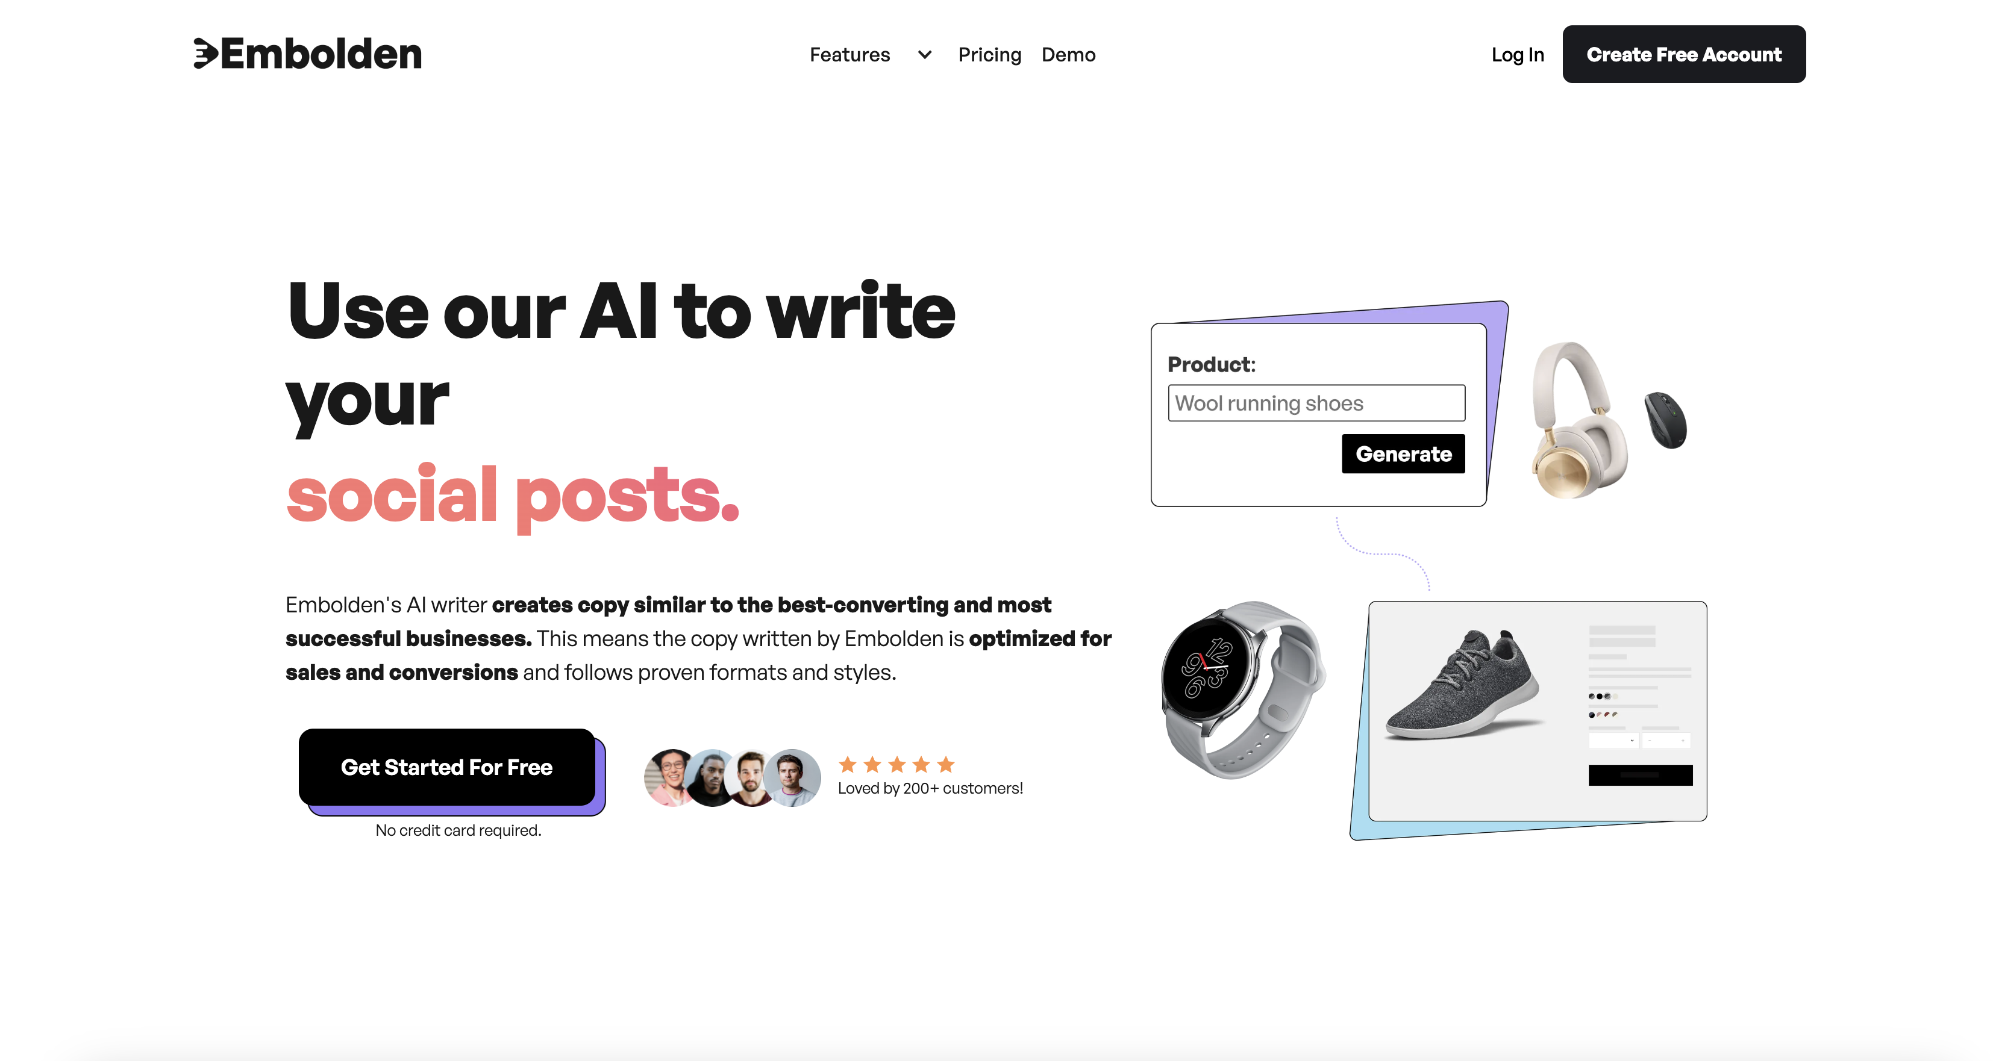The image size is (1993, 1061).
Task: Click the Create Free Account button
Action: 1685,54
